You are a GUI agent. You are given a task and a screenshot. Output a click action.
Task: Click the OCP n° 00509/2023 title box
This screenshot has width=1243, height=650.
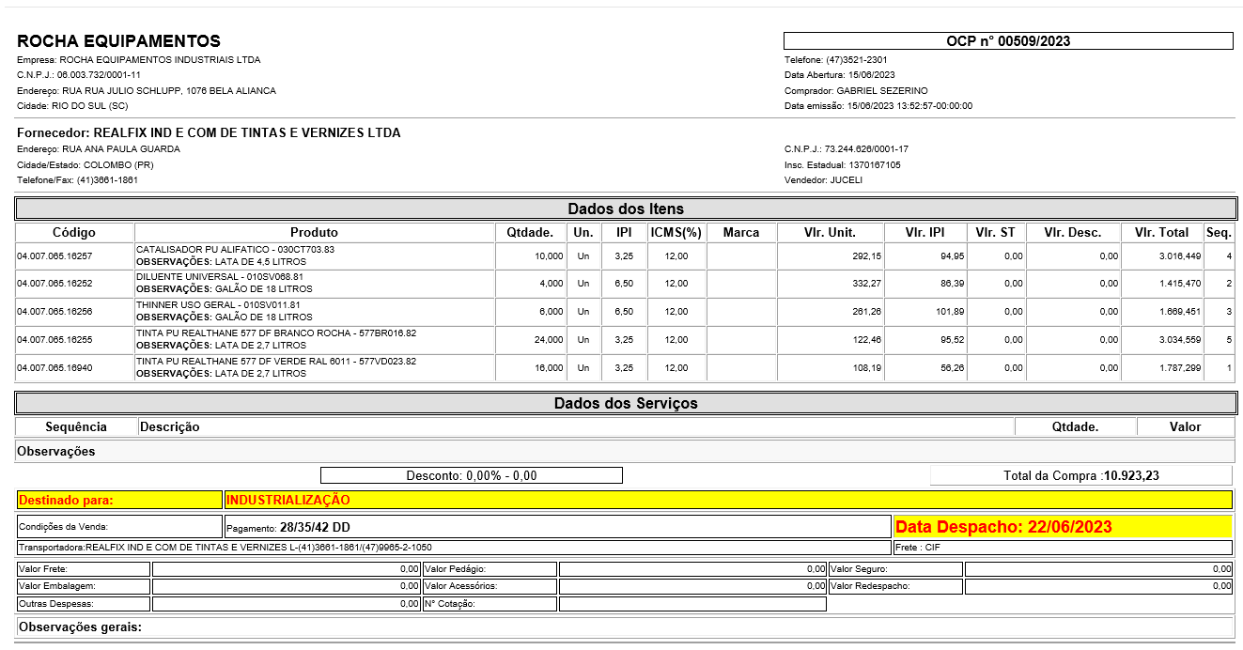(1007, 41)
